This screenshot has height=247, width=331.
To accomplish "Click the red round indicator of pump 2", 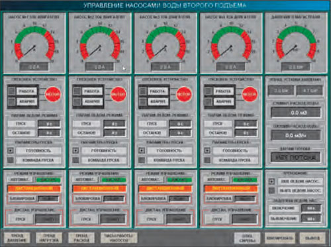I will (x=118, y=94).
